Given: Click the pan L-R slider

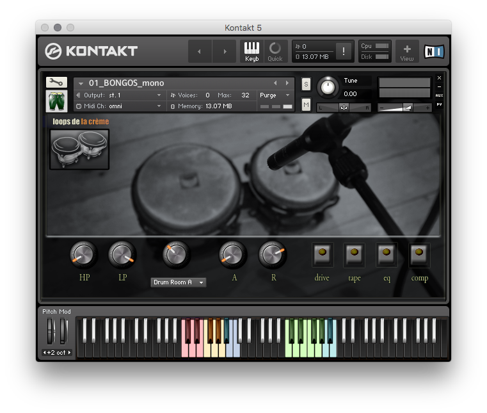Looking at the screenshot, I should click(x=344, y=108).
